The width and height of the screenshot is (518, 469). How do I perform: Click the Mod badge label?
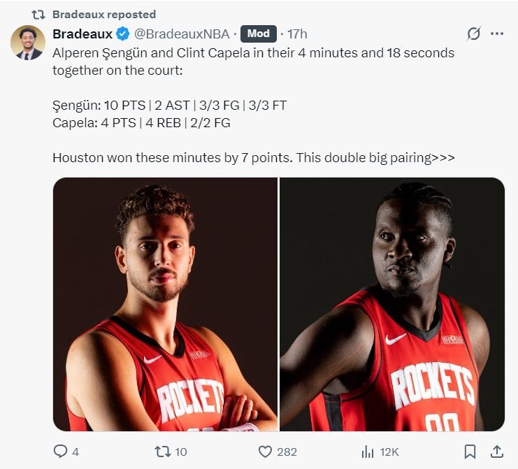(259, 34)
